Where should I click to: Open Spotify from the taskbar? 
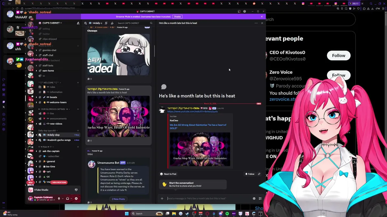227,213
